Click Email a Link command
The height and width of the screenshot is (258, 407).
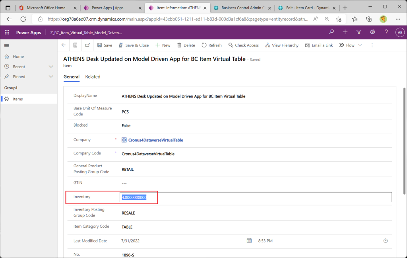[x=319, y=45]
